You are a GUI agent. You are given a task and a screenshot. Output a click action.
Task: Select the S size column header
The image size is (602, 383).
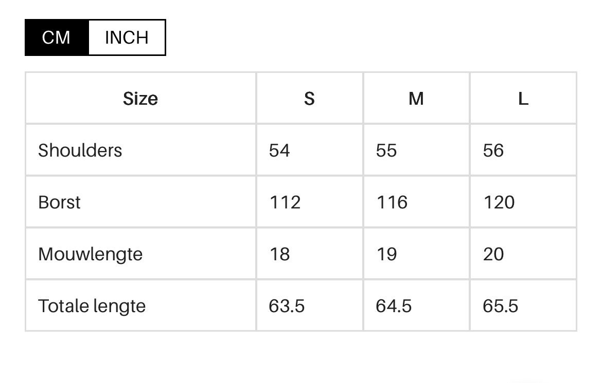[x=309, y=98]
